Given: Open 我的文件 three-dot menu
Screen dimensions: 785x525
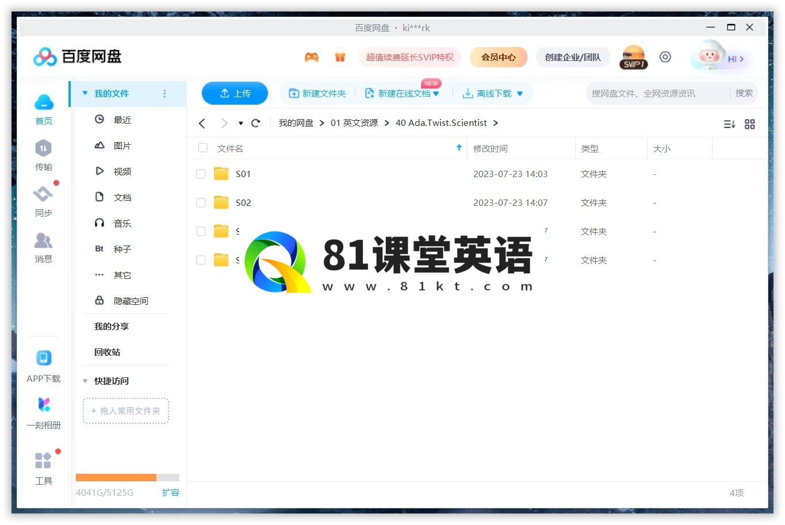Looking at the screenshot, I should click(x=164, y=94).
